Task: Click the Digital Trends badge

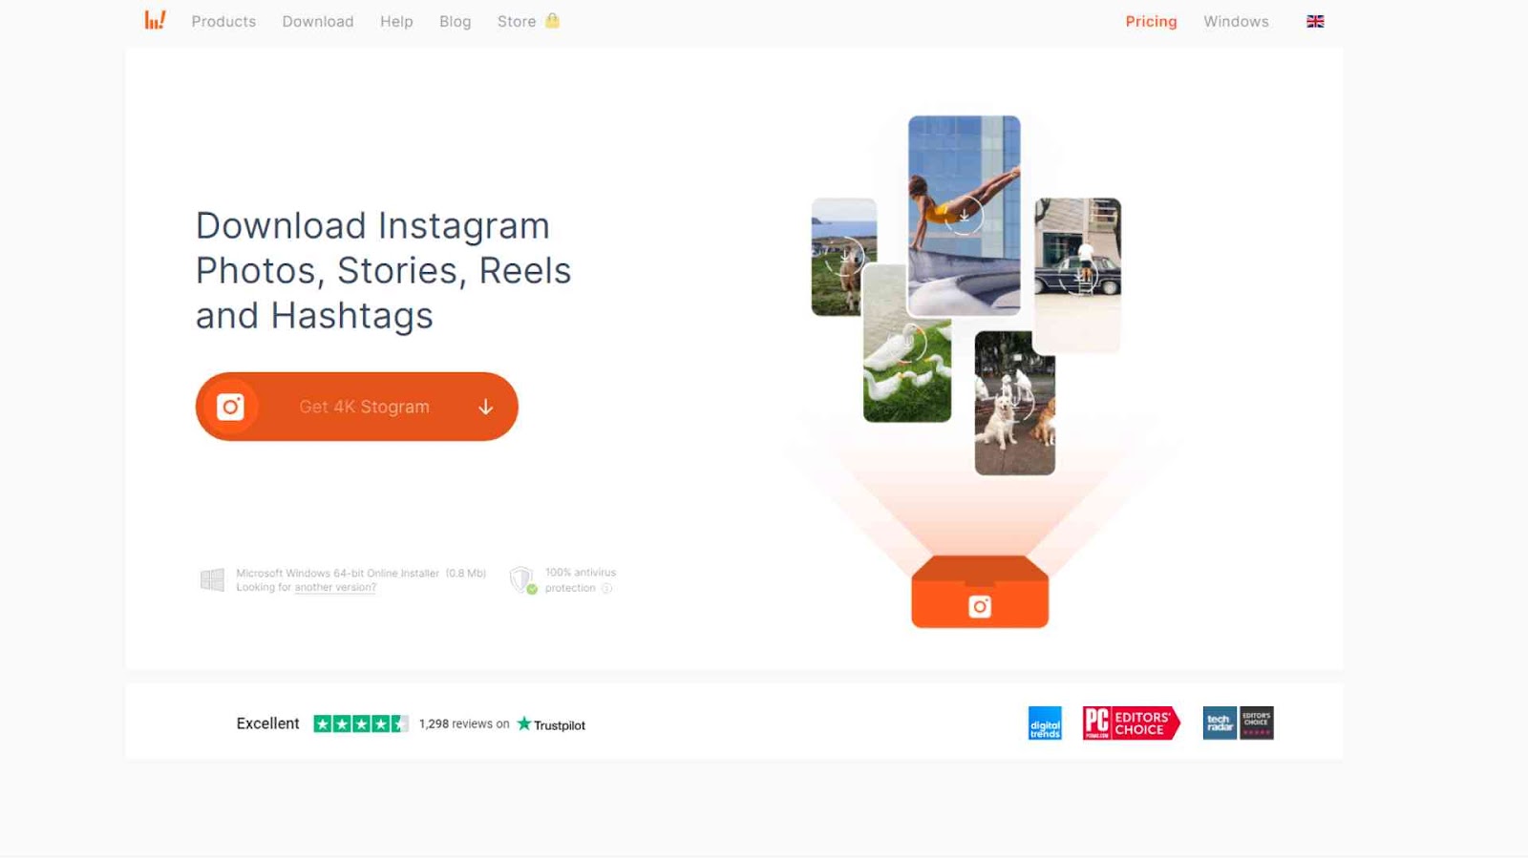Action: tap(1045, 723)
